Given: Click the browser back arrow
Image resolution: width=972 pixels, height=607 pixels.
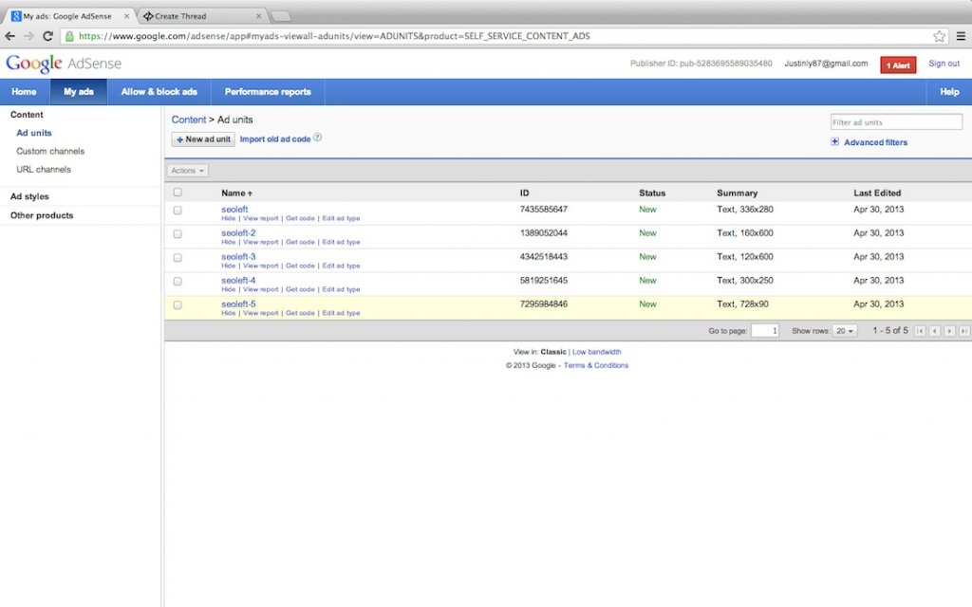Looking at the screenshot, I should click(x=10, y=36).
